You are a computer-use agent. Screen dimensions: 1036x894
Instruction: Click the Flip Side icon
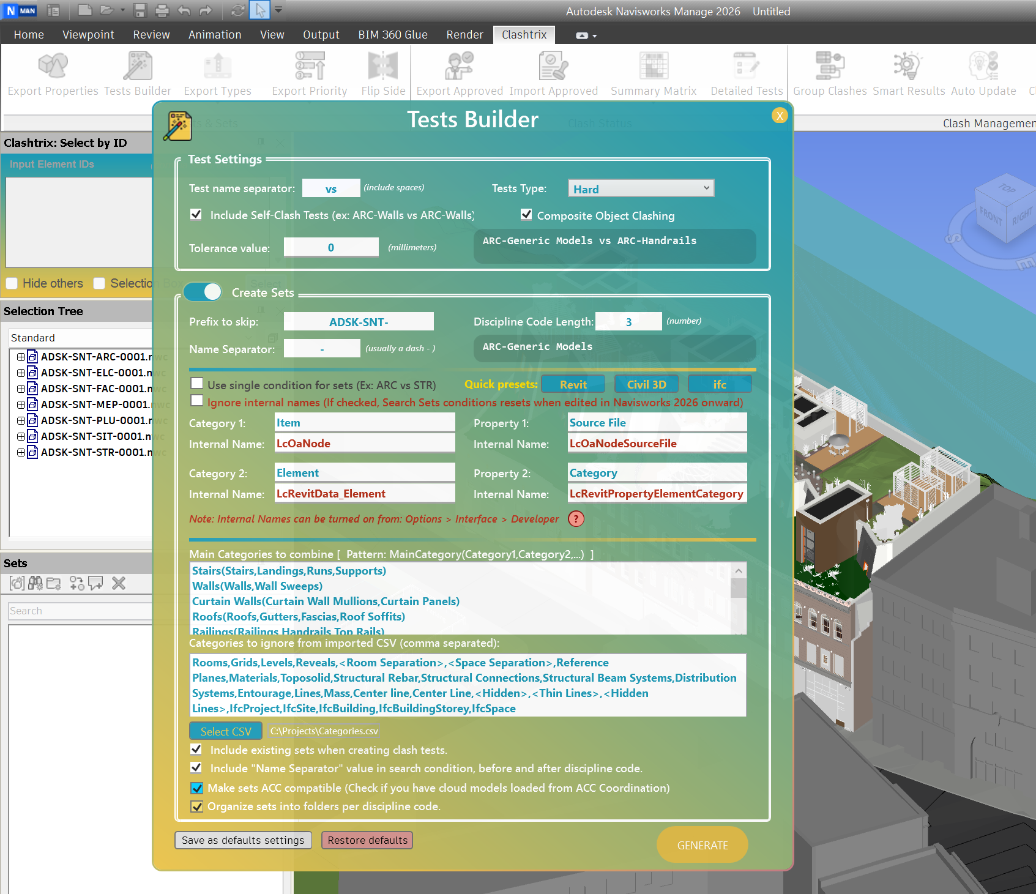coord(383,66)
